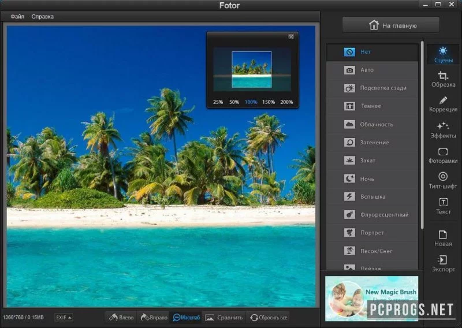Image resolution: width=462 pixels, height=328 pixels.
Task: Set zoom to 100%
Action: tap(251, 102)
